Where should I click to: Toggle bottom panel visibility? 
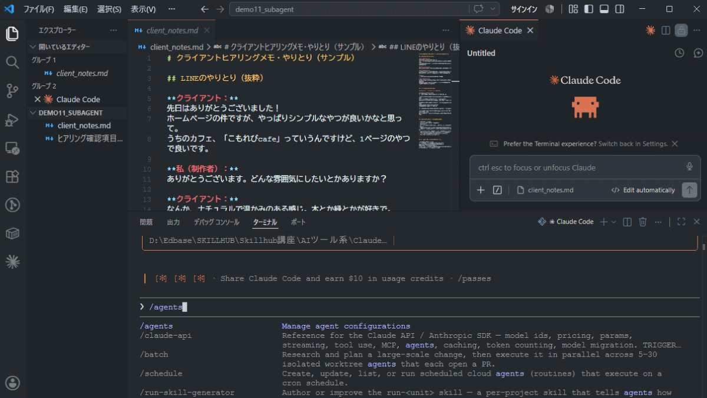tap(604, 9)
